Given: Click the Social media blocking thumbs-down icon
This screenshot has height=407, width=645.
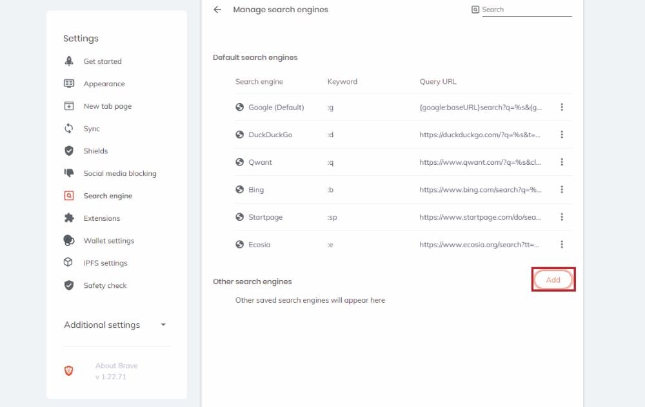Looking at the screenshot, I should pos(69,173).
